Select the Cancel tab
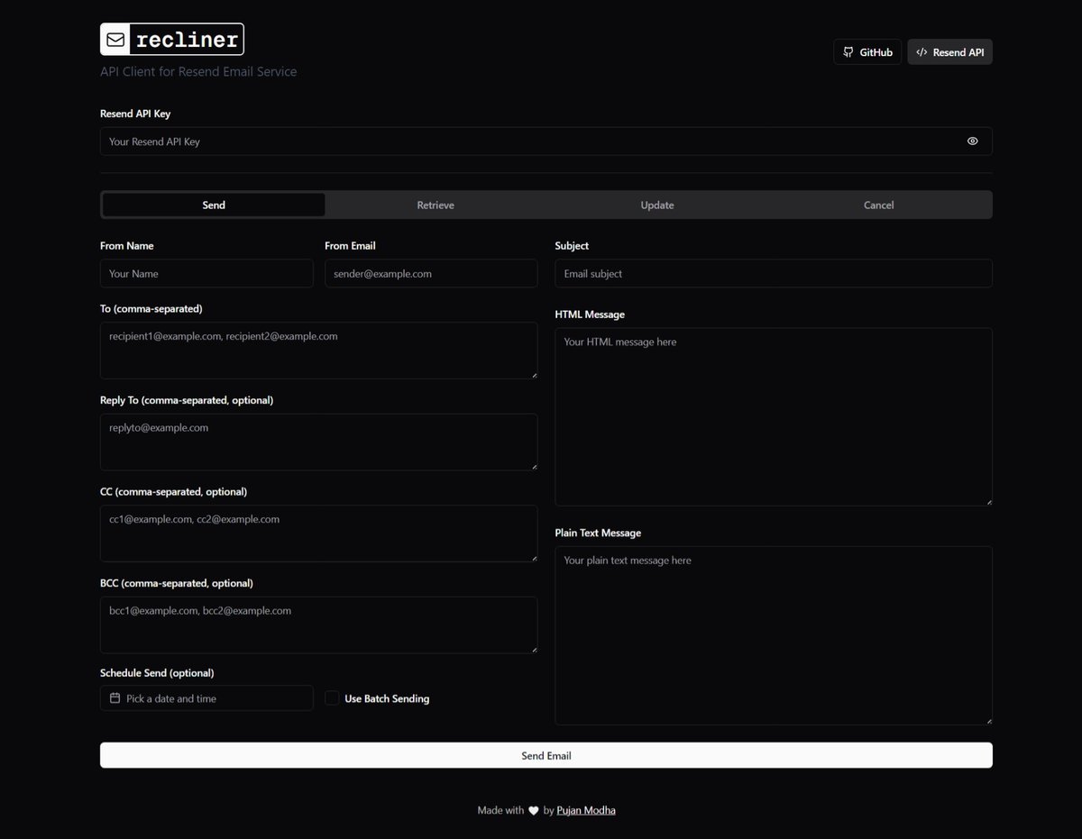 [x=878, y=205]
